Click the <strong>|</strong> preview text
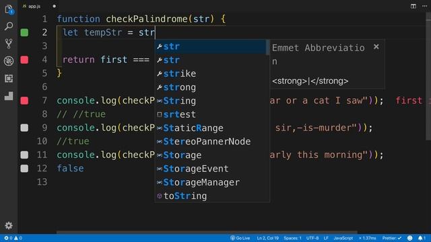 point(310,81)
